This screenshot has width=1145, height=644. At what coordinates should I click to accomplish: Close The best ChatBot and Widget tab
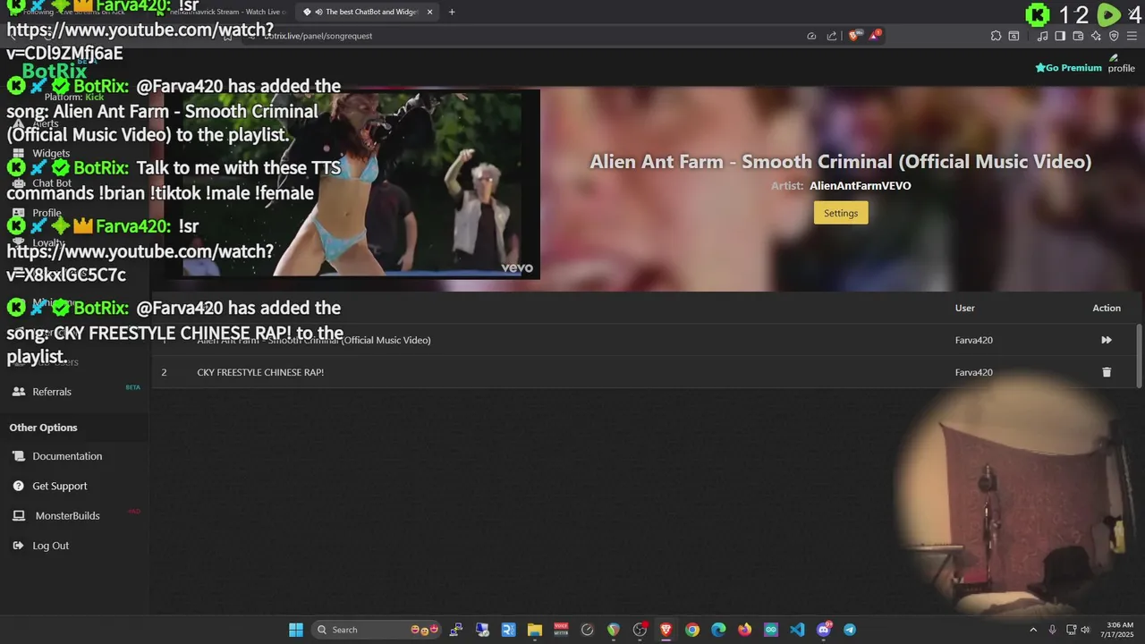pos(430,12)
